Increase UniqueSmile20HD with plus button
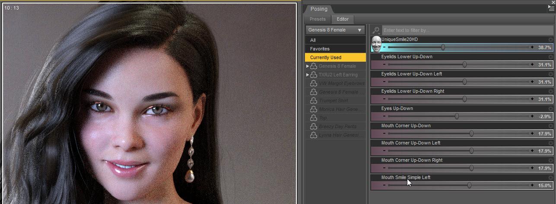This screenshot has width=556, height=204. (x=532, y=47)
